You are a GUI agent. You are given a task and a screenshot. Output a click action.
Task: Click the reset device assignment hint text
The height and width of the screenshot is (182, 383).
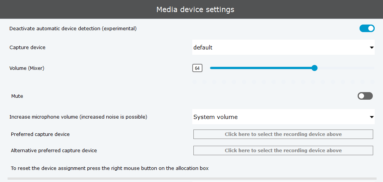(x=110, y=168)
